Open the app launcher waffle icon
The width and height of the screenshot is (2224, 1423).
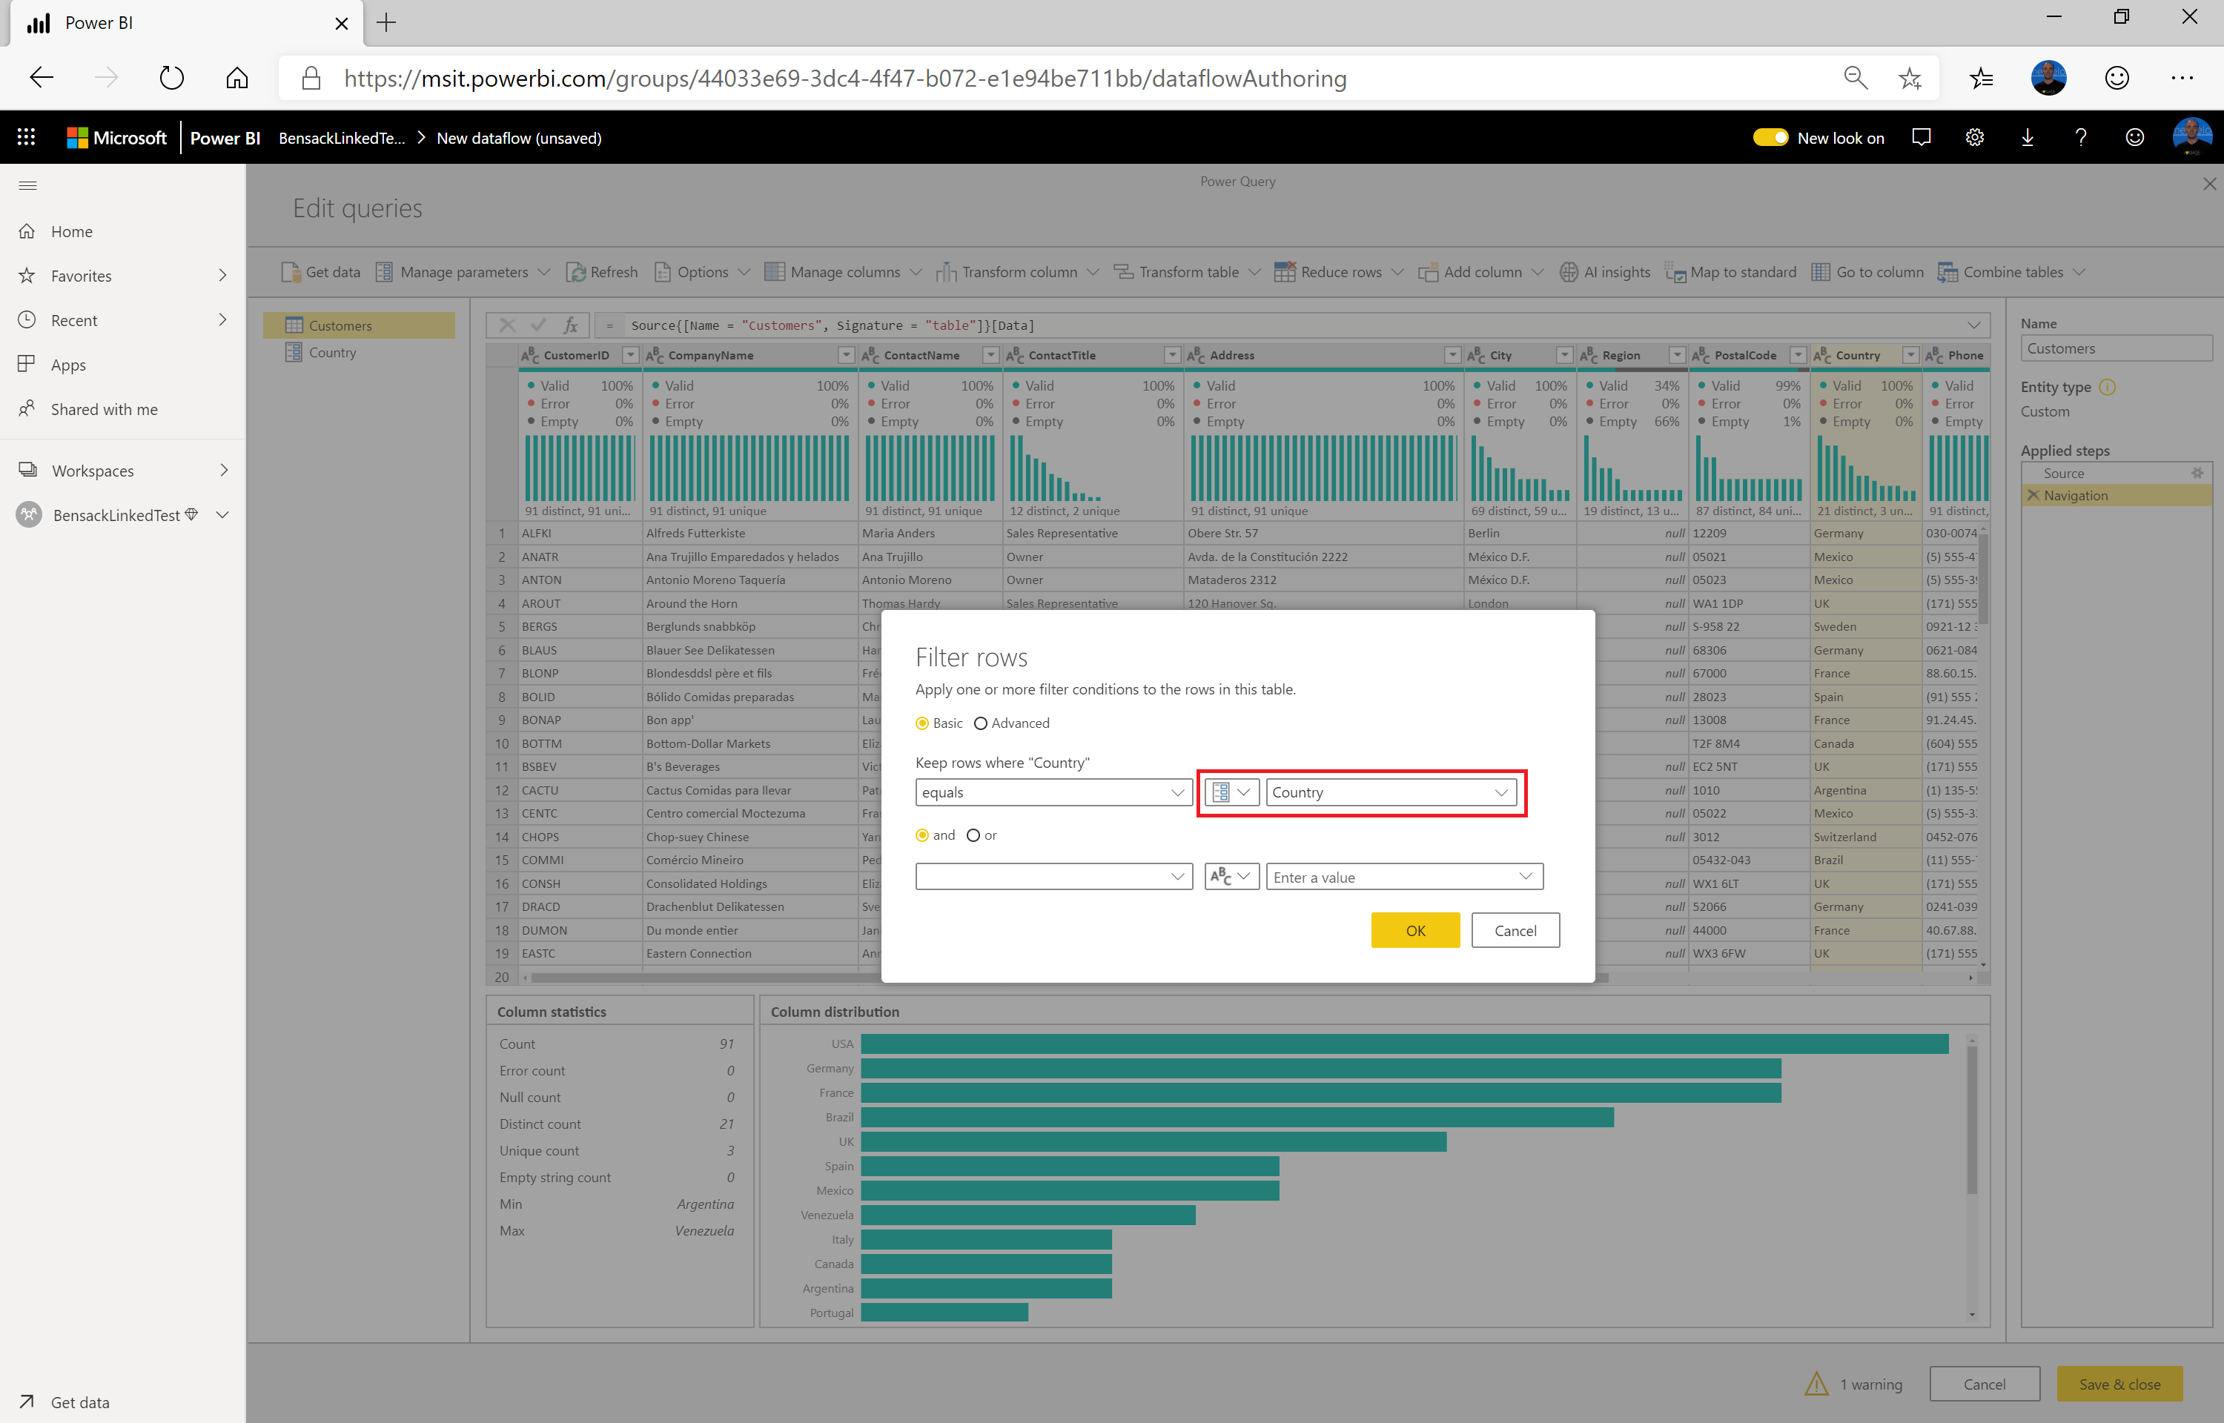tap(26, 138)
